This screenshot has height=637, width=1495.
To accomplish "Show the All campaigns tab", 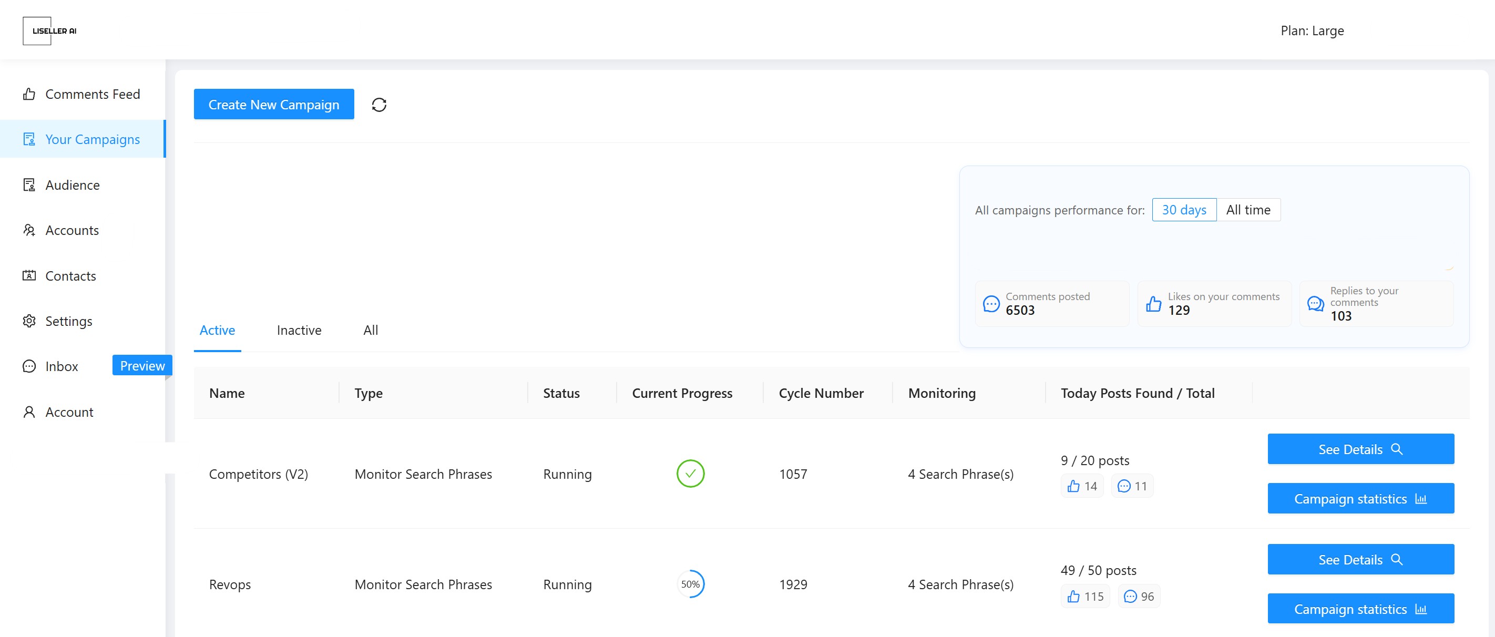I will pyautogui.click(x=370, y=331).
